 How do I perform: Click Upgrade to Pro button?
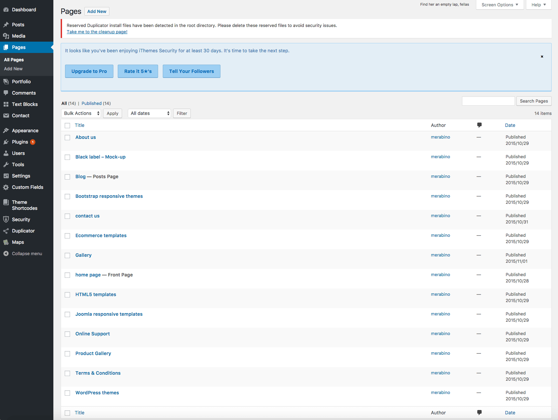pos(89,71)
